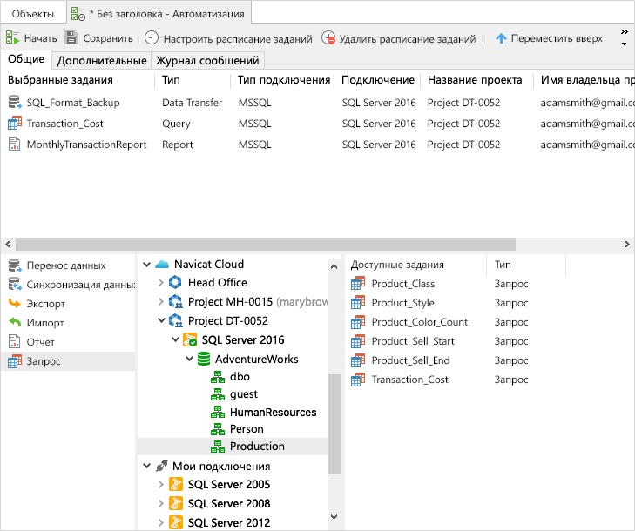The width and height of the screenshot is (635, 531).
Task: Click the dbo schema icon
Action: pyautogui.click(x=218, y=377)
